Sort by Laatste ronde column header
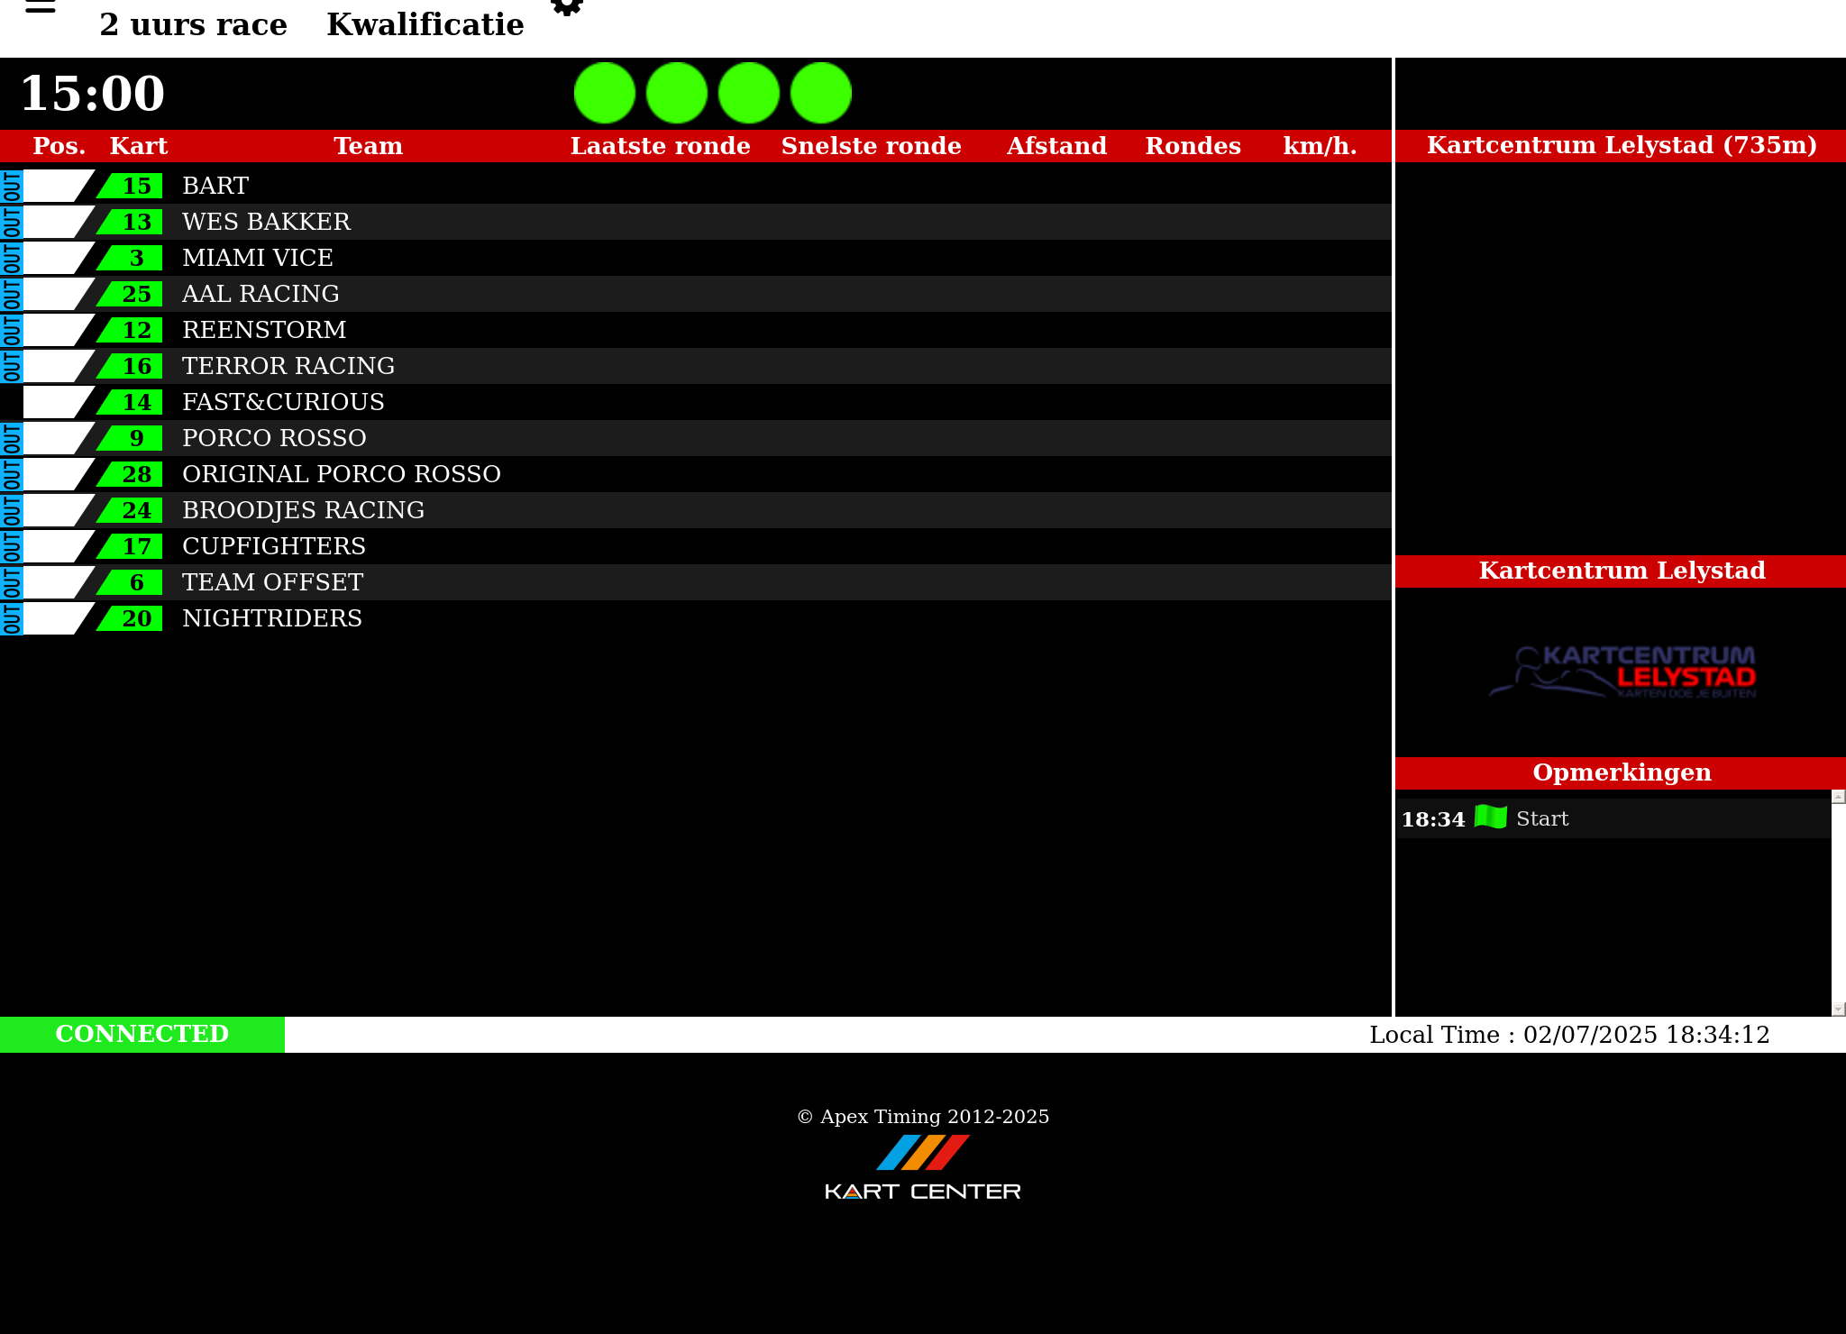This screenshot has width=1846, height=1334. pyautogui.click(x=660, y=146)
